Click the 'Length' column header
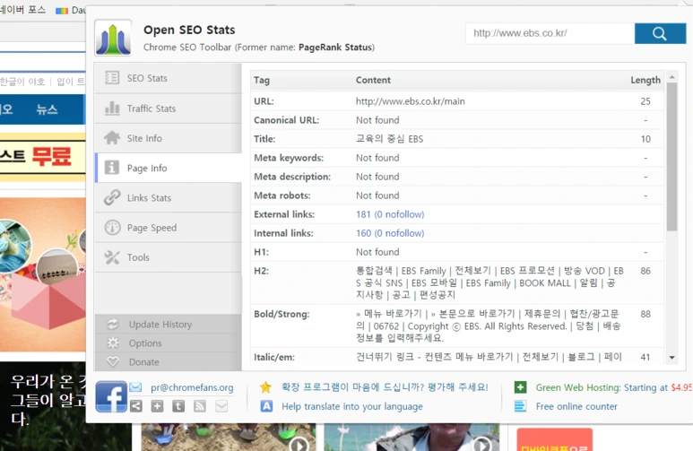The width and height of the screenshot is (693, 451). click(645, 80)
